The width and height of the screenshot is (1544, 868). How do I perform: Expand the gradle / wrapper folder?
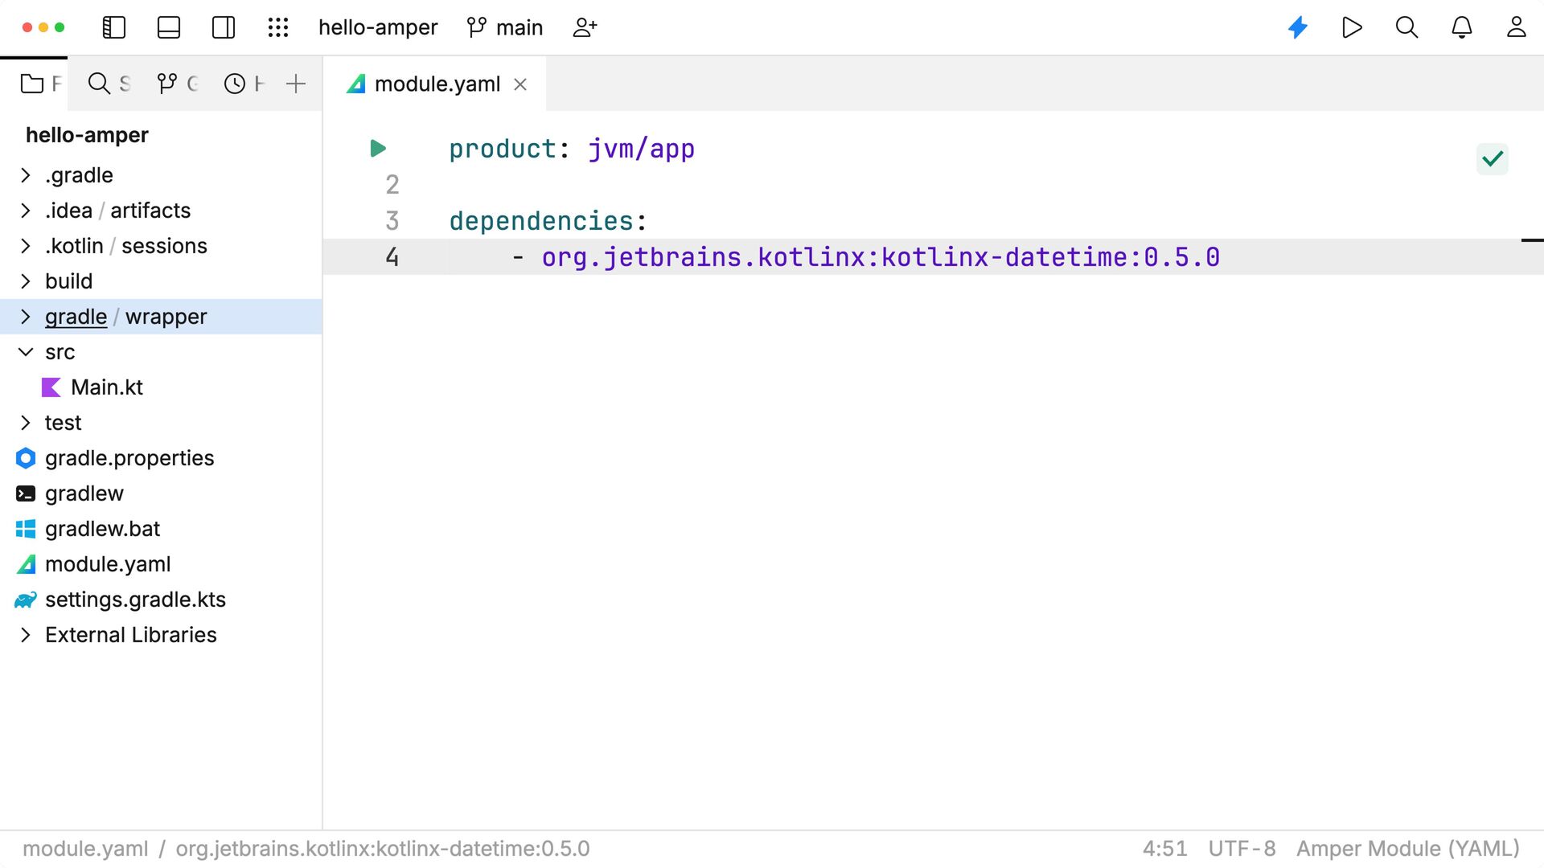pos(26,317)
